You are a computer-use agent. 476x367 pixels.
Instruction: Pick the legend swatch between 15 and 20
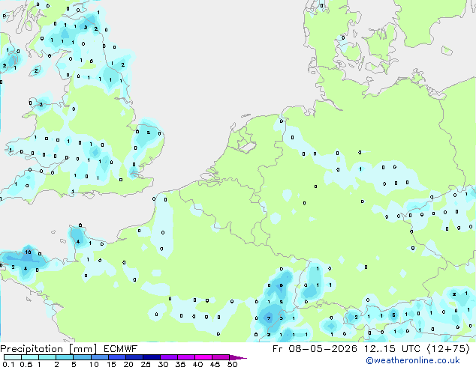pyautogui.click(x=116, y=357)
